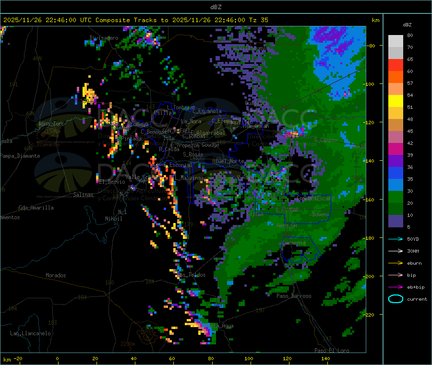The image size is (432, 365).
Task: Click the La_Nora place label
Action: click(191, 121)
